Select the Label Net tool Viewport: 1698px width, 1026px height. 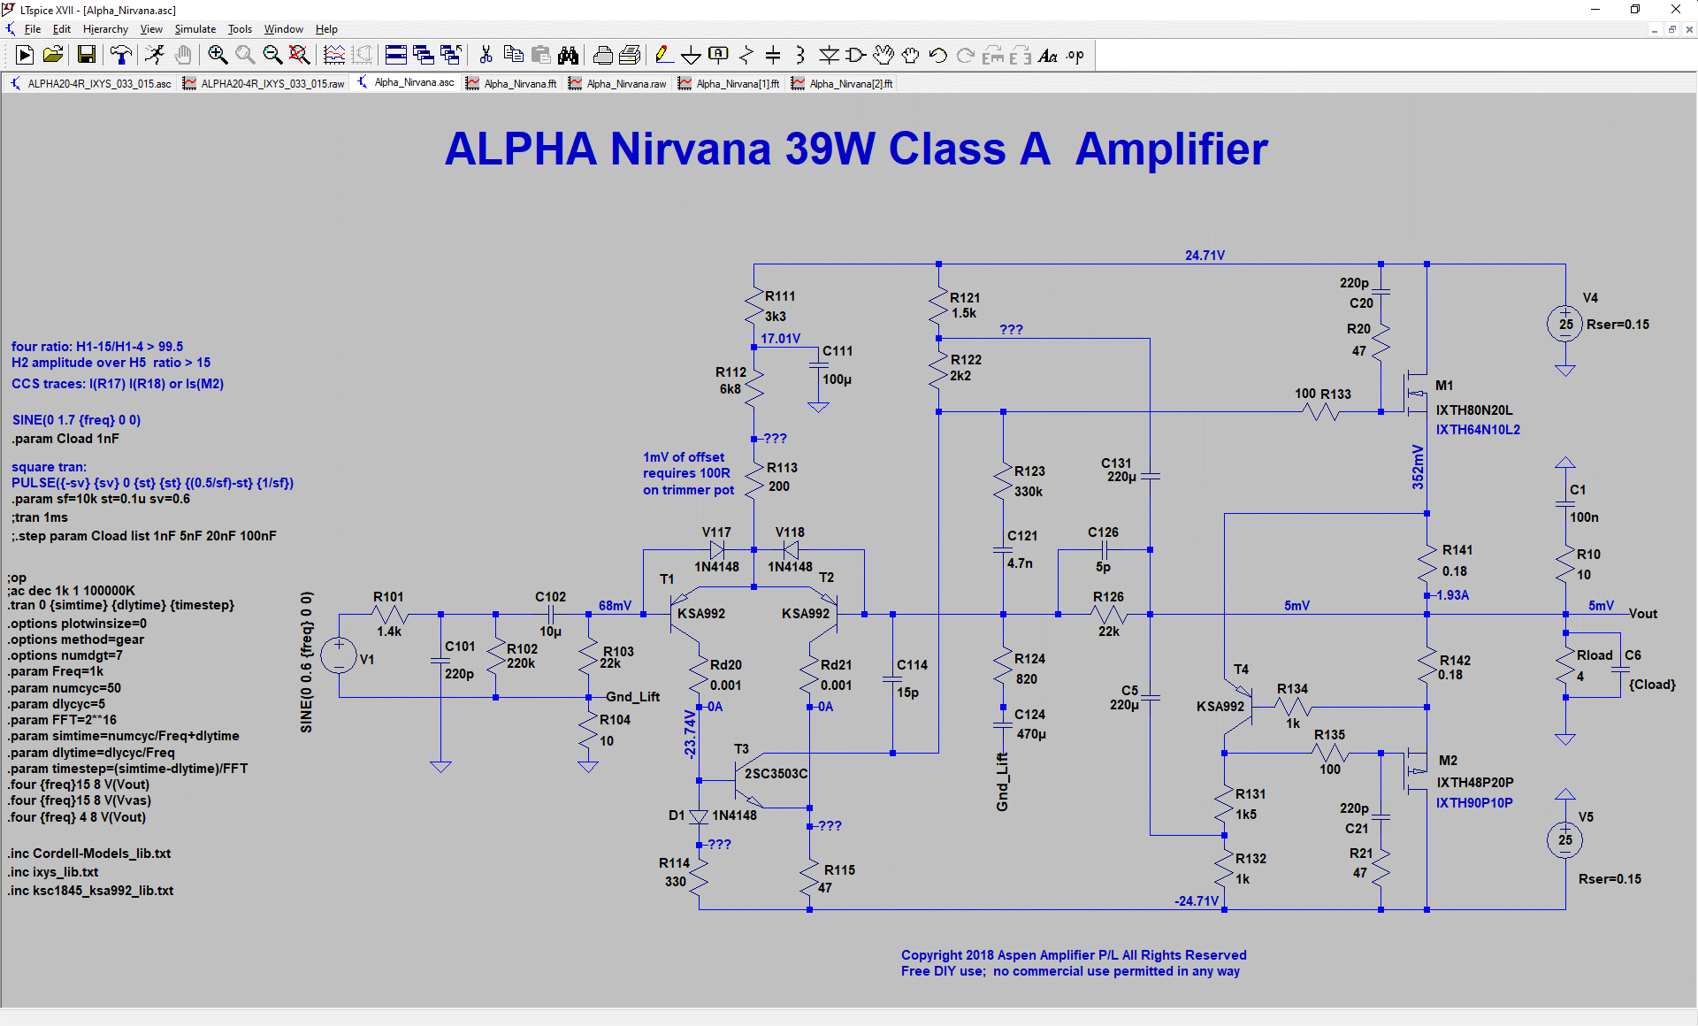718,56
